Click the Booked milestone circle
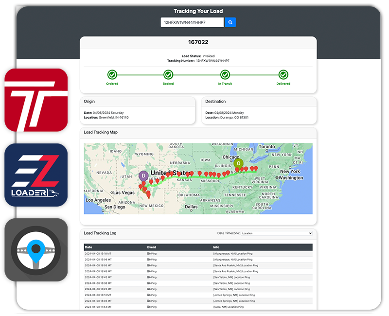This screenshot has height=316, width=389. coord(168,75)
